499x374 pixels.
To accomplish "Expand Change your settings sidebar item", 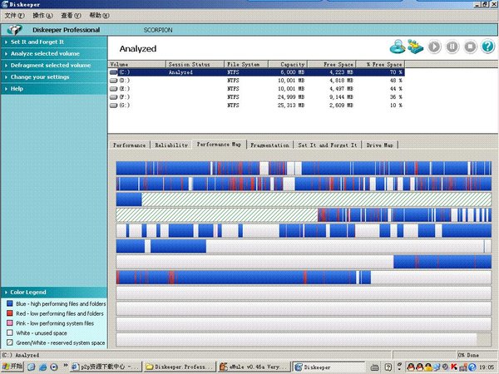I will click(x=54, y=77).
